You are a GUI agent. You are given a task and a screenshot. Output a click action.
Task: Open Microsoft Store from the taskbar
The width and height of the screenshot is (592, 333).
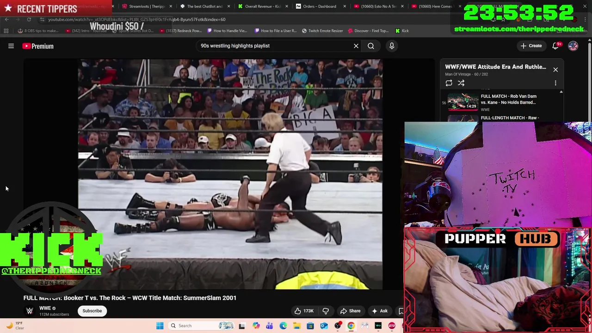pos(310,326)
